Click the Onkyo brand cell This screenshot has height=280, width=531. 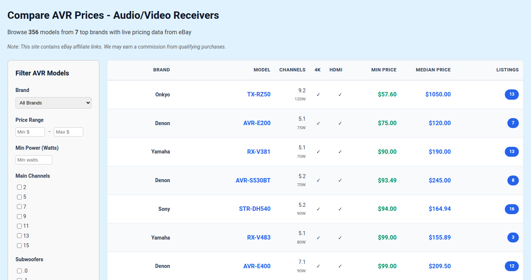click(163, 95)
